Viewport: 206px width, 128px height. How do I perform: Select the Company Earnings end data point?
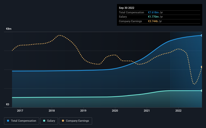click(202, 67)
